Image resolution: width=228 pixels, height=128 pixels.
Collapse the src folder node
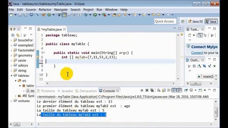coord(16,81)
